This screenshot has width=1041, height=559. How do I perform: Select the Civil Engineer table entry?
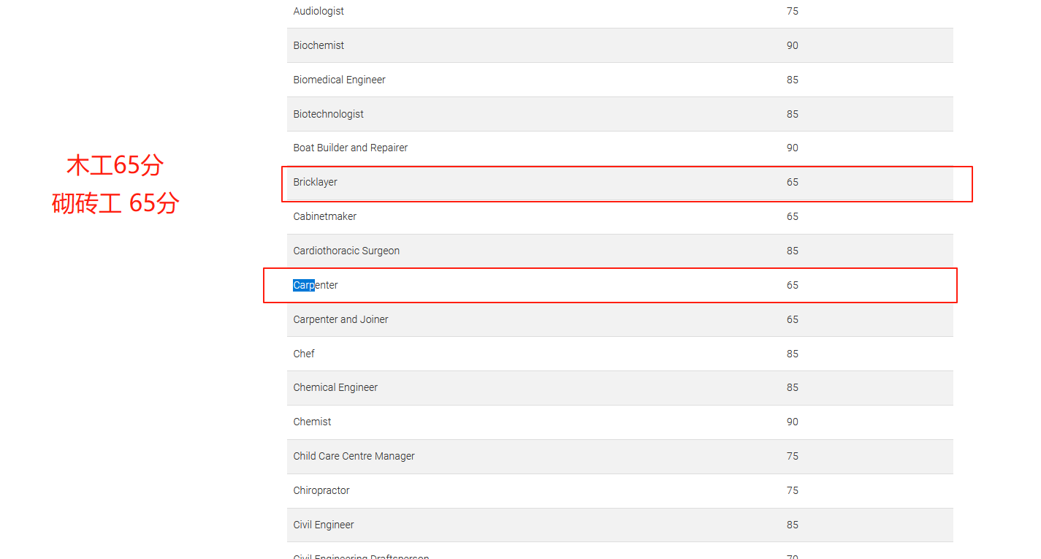click(x=324, y=525)
